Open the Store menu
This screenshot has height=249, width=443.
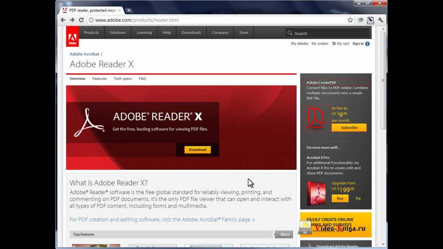pos(244,33)
